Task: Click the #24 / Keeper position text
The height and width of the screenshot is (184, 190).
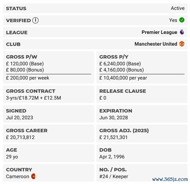Action: click(x=114, y=177)
